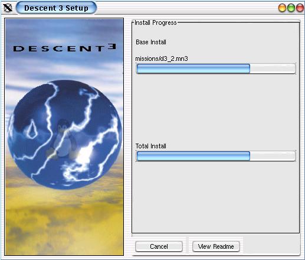
Task: Click the missions/d3_2.mn3 file progress bar
Action: [x=216, y=69]
